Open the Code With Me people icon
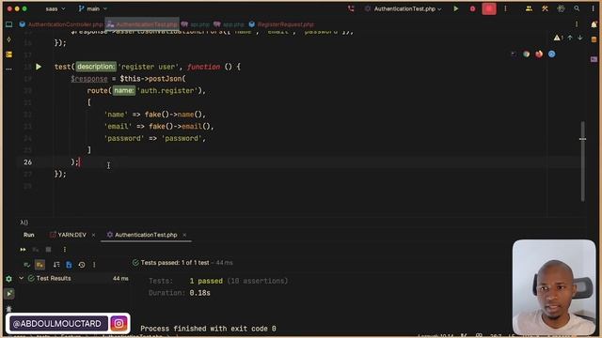The image size is (602, 338). pyautogui.click(x=529, y=8)
